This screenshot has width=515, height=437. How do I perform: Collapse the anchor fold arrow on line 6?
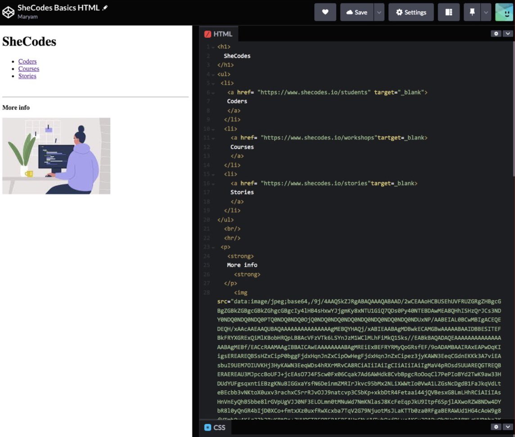coord(213,93)
